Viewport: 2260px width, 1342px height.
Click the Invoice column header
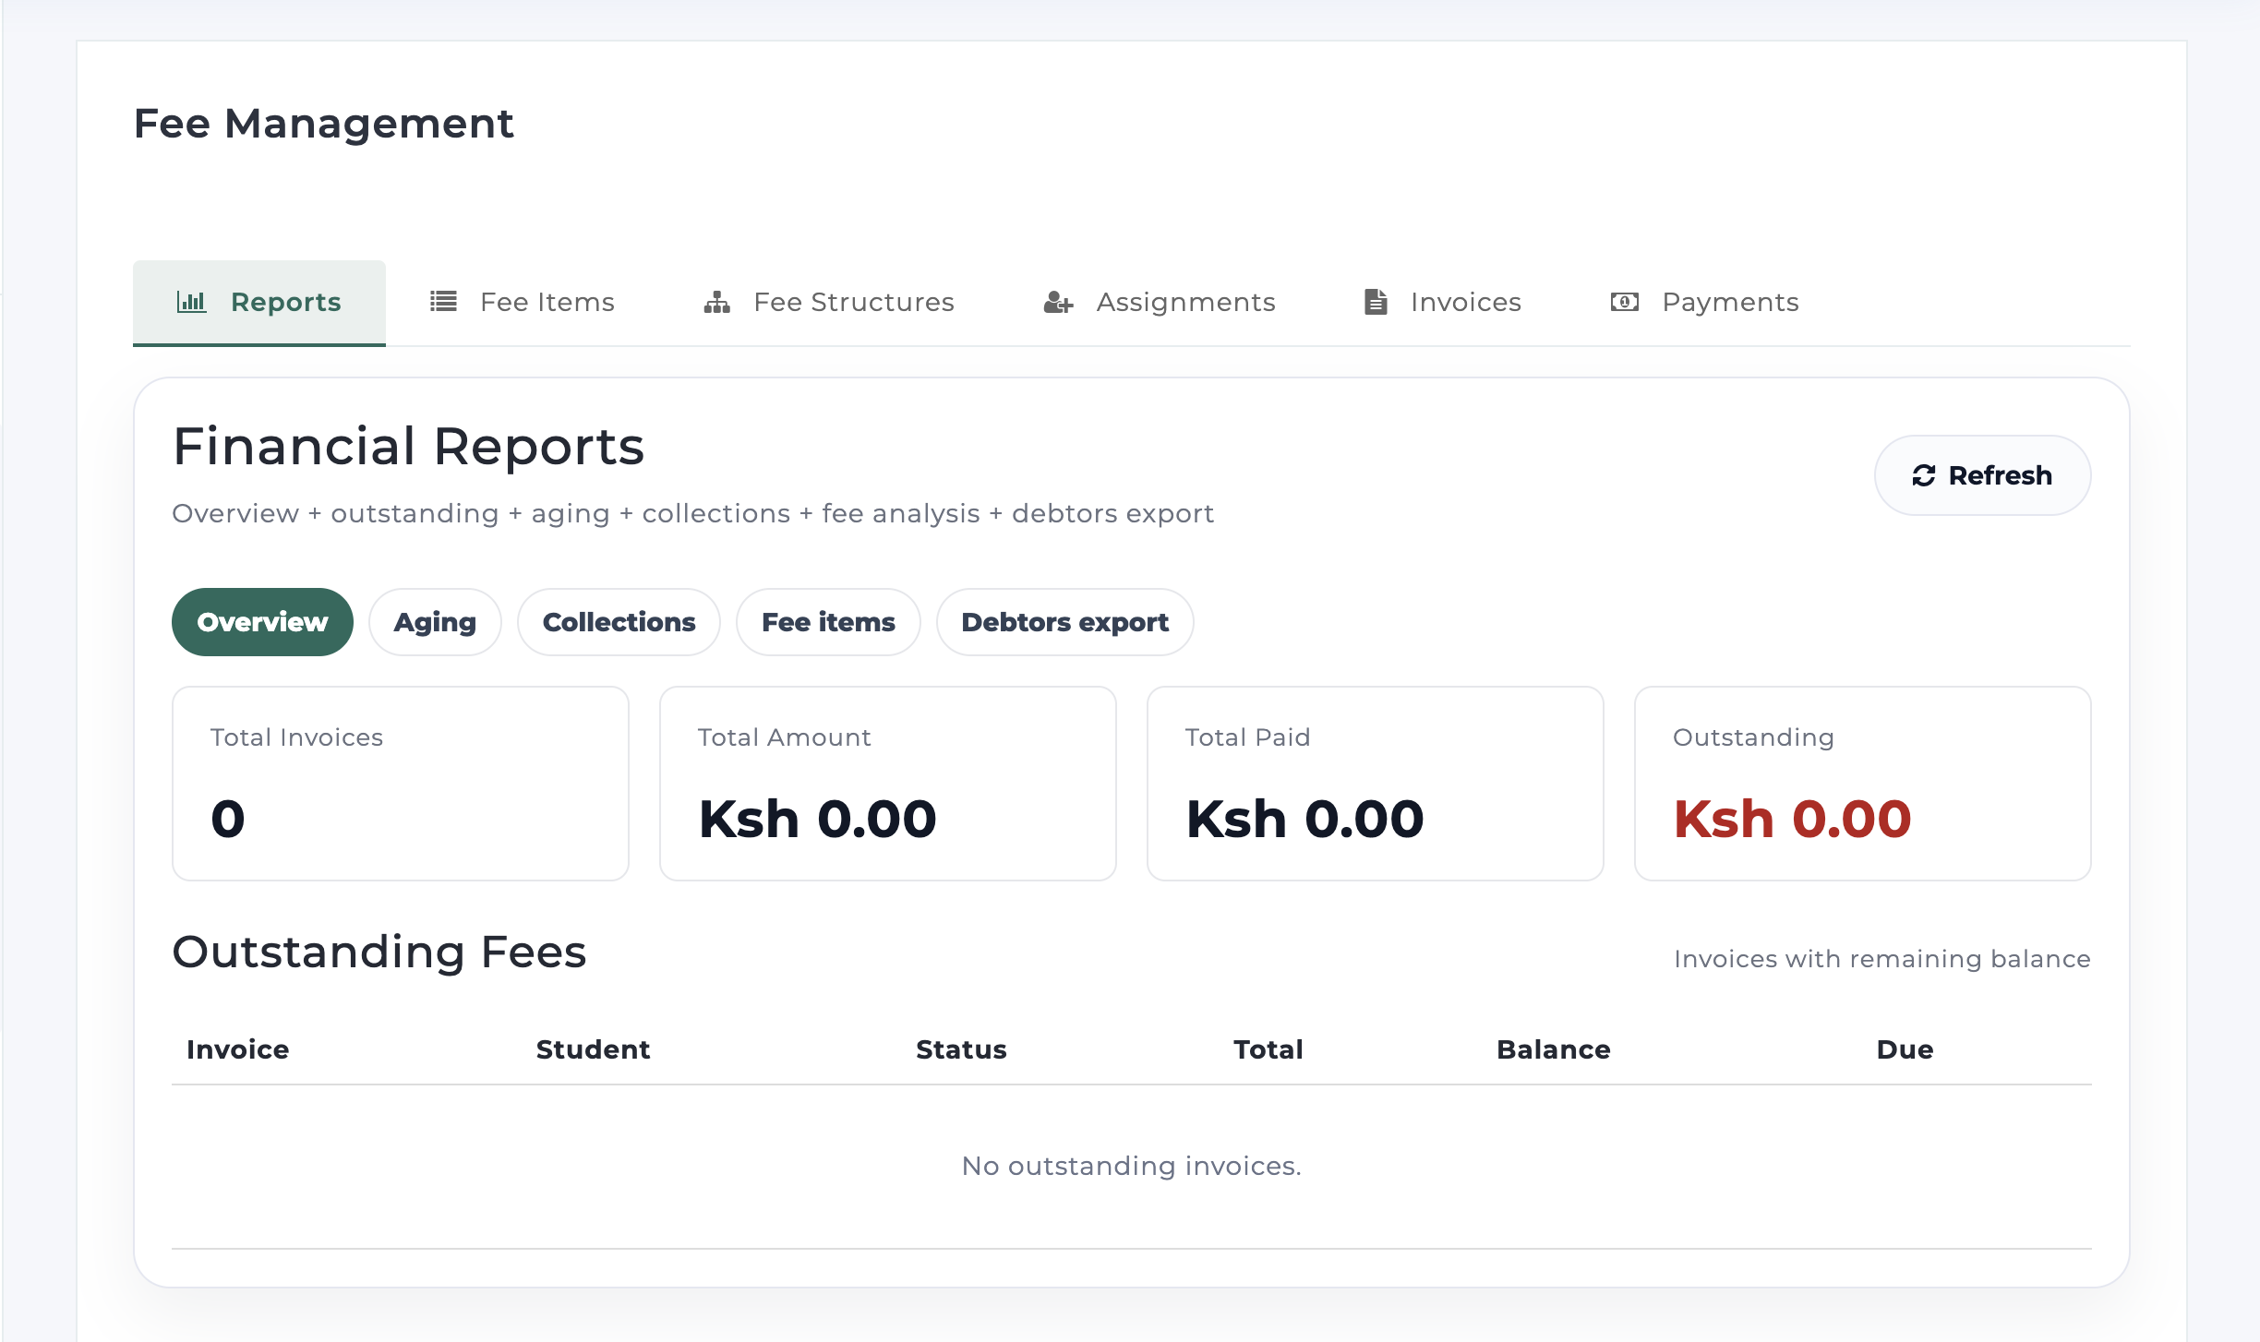(x=236, y=1048)
